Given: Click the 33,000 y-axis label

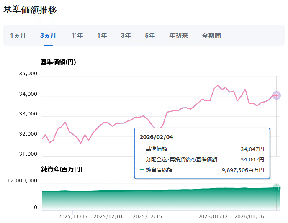Looking at the screenshot, I should (x=28, y=114).
